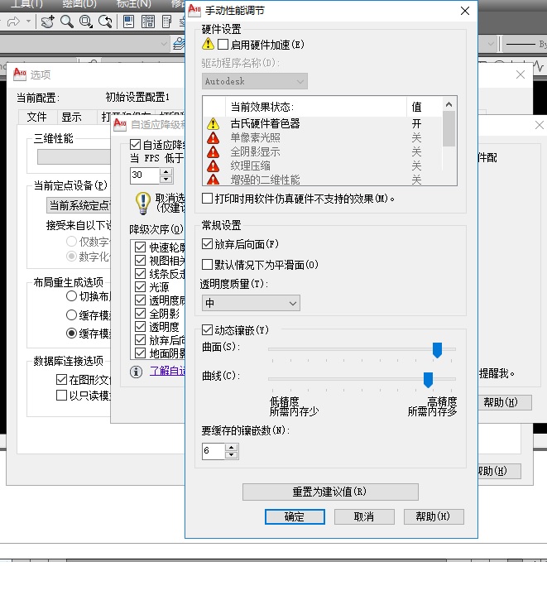The height and width of the screenshot is (600, 547).
Task: Enable 启用硬件加速 checkbox
Action: [223, 45]
